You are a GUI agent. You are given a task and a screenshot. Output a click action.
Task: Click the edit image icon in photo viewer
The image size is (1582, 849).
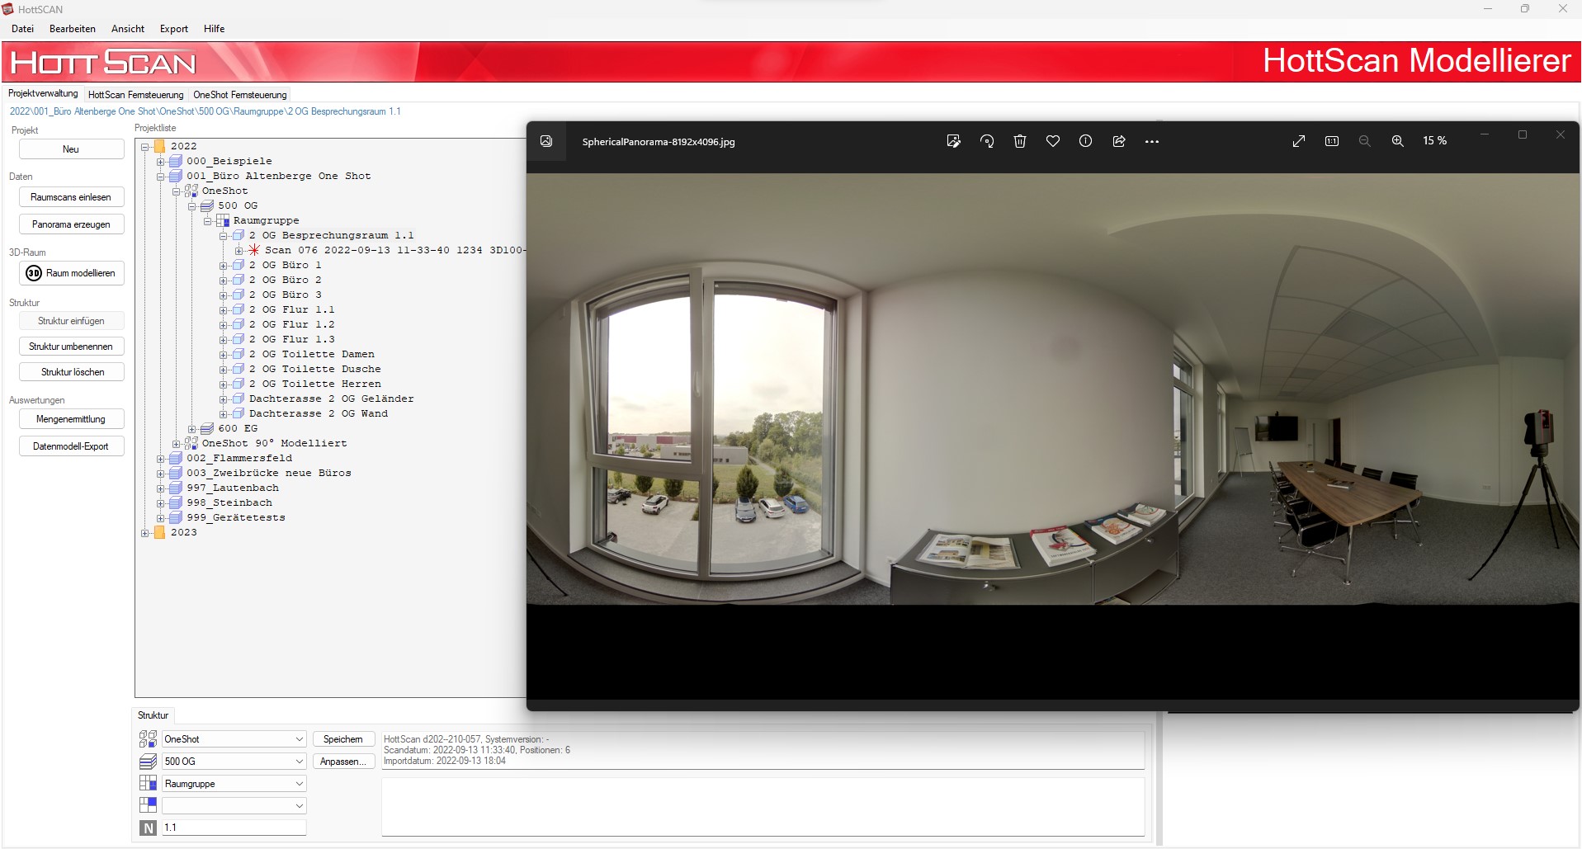(953, 141)
